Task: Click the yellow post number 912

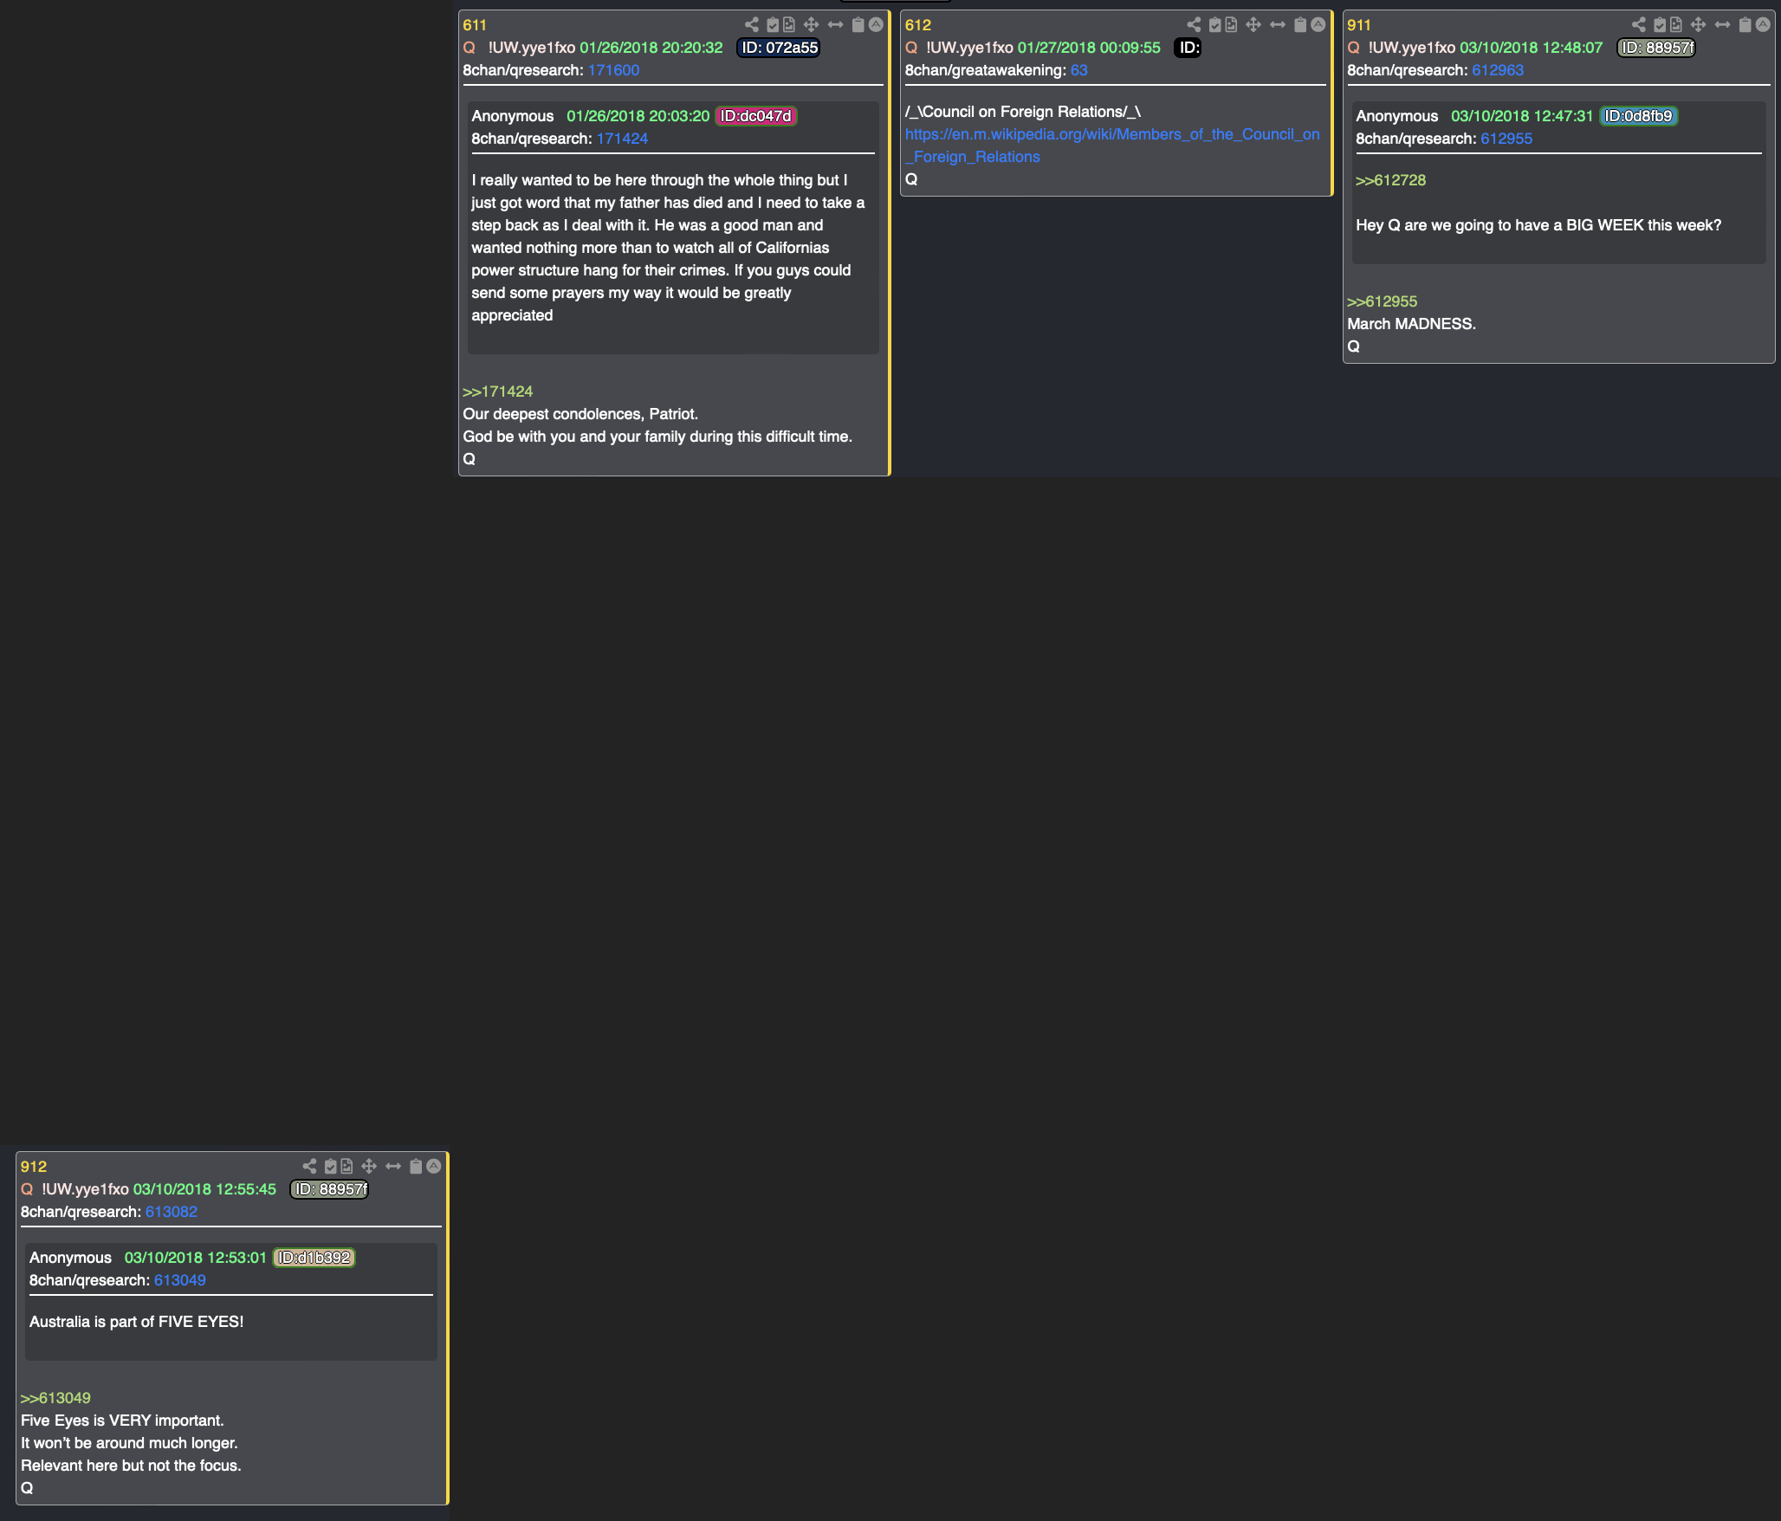Action: click(34, 1167)
